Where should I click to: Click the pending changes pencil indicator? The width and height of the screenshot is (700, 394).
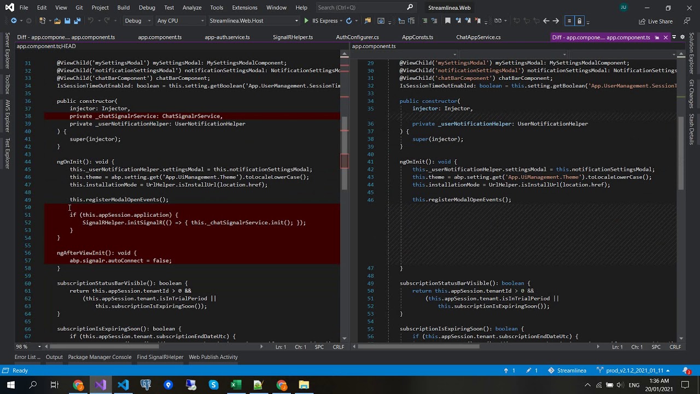(x=532, y=370)
